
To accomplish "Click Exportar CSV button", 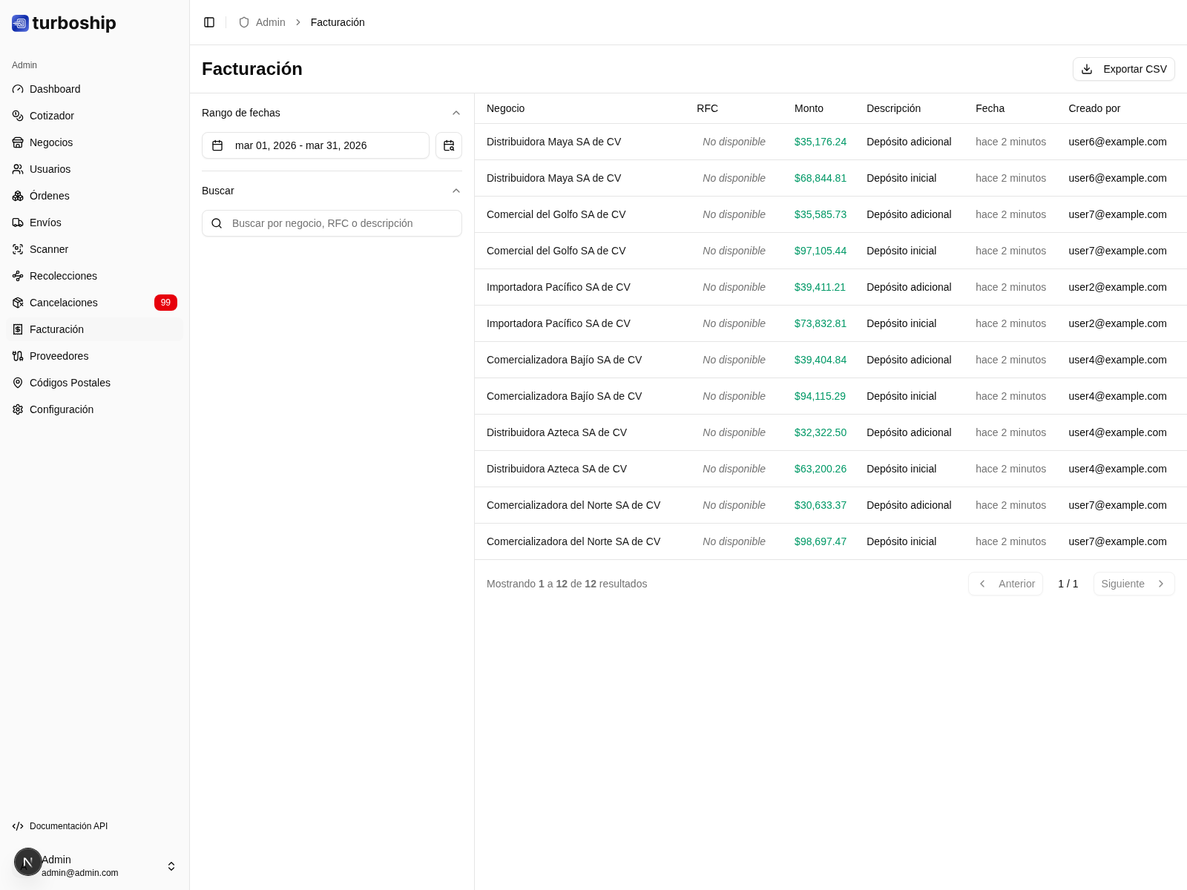I will coord(1123,69).
